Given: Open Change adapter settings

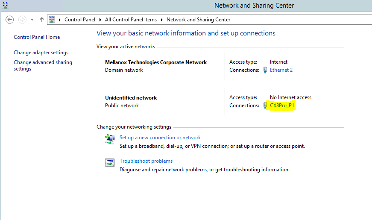Looking at the screenshot, I should (41, 53).
